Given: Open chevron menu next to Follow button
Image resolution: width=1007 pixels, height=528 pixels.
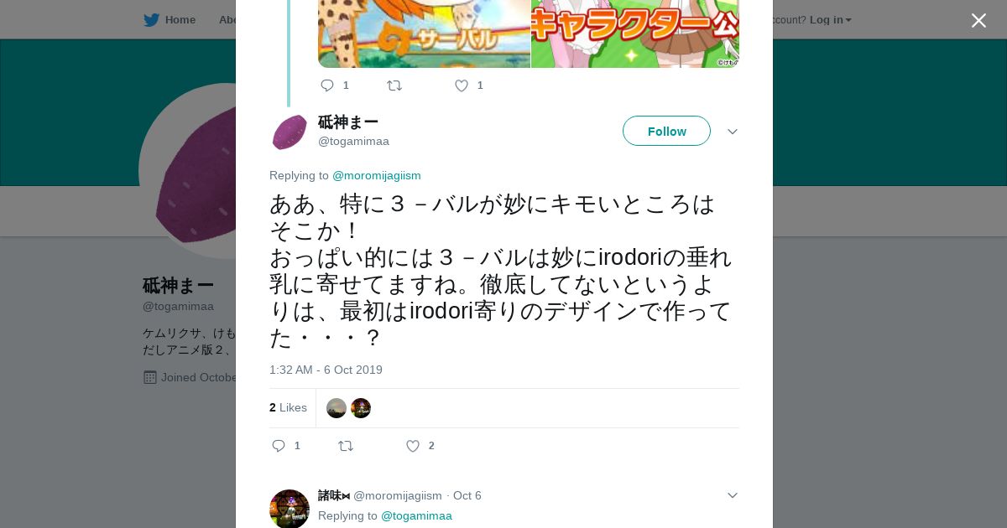Looking at the screenshot, I should click(x=732, y=132).
